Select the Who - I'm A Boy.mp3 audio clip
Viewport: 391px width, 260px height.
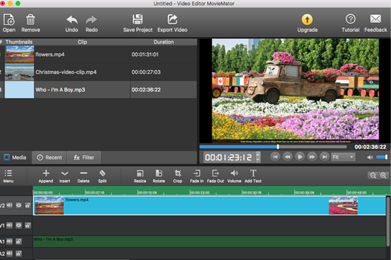point(209,242)
